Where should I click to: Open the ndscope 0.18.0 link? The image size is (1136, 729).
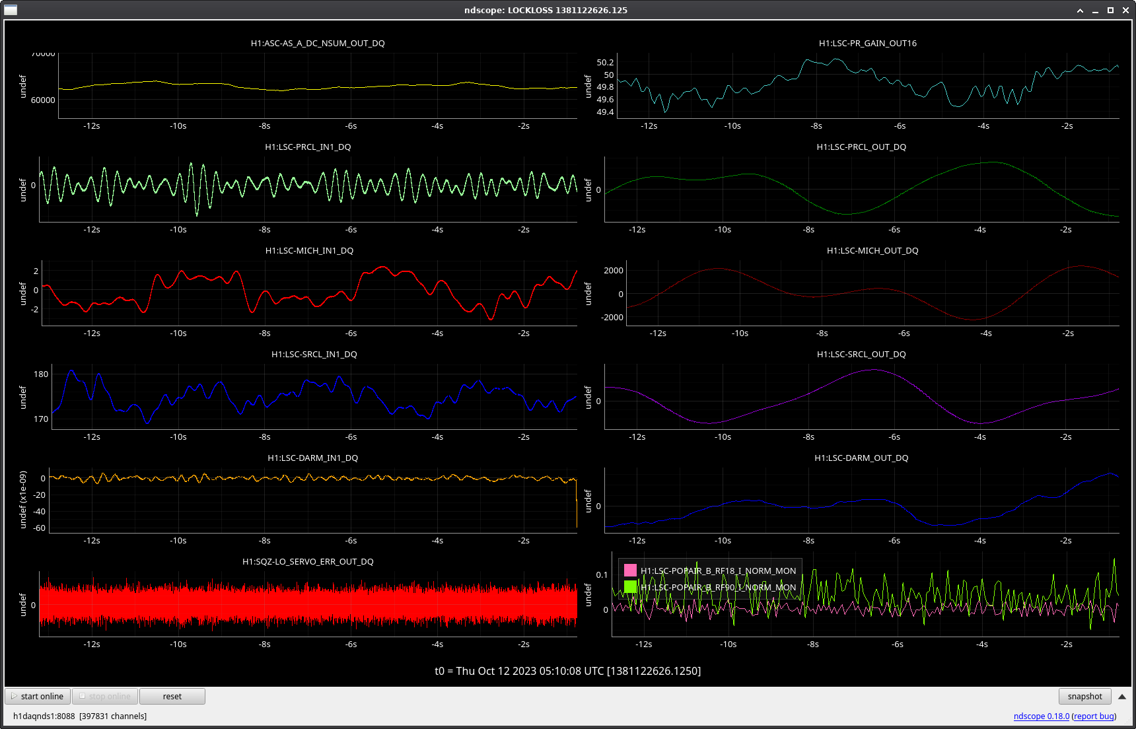pos(1041,716)
